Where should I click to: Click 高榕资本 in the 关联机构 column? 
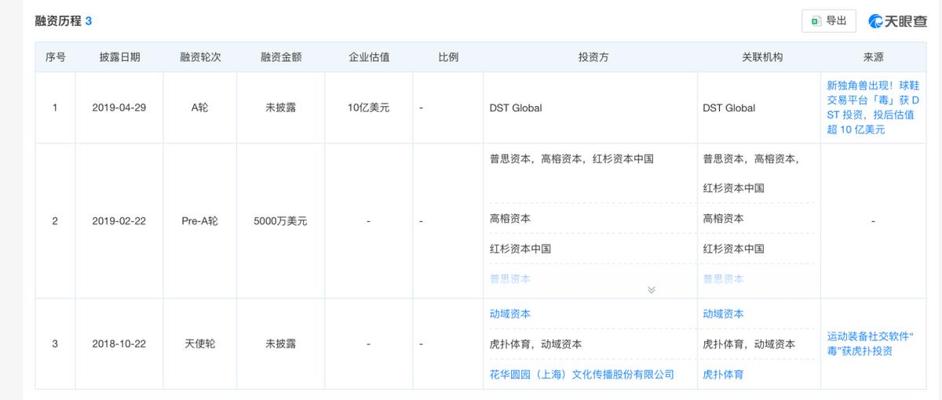pyautogui.click(x=723, y=219)
